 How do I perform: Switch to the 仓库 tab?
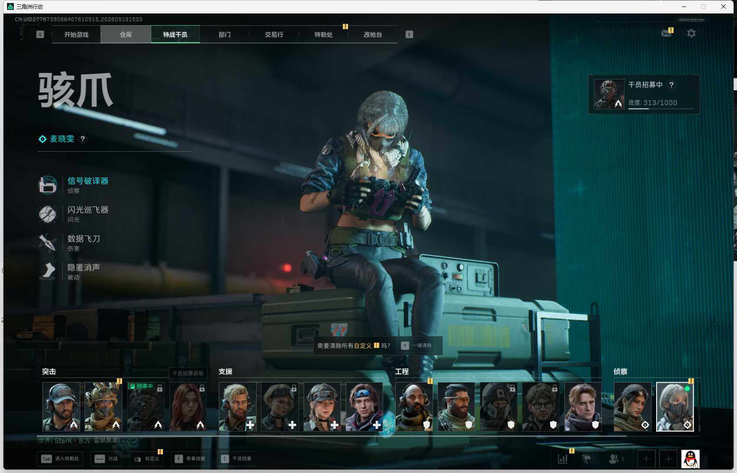click(x=126, y=34)
